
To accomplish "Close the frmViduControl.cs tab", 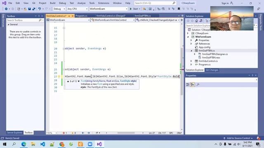I will click(x=73, y=16).
